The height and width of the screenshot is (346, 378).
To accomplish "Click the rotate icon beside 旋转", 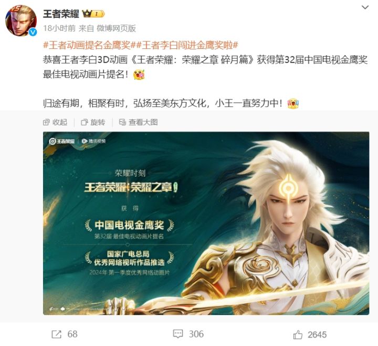I will [x=85, y=122].
